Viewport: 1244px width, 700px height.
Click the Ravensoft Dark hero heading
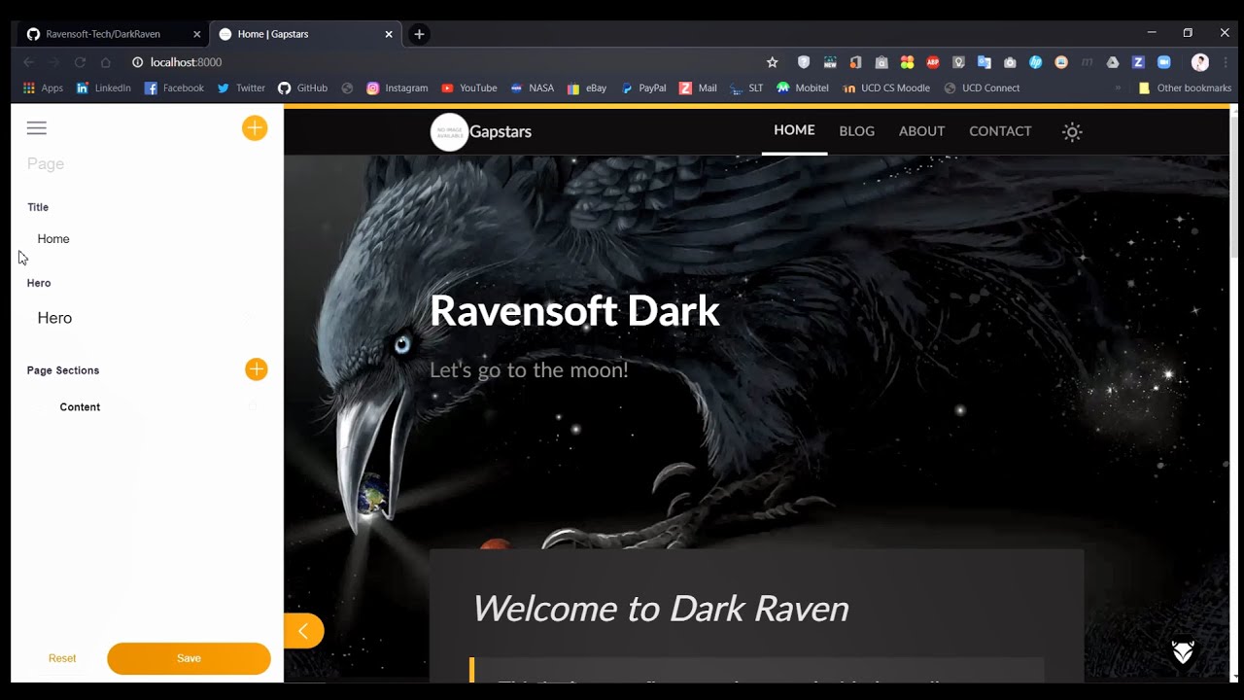coord(574,311)
